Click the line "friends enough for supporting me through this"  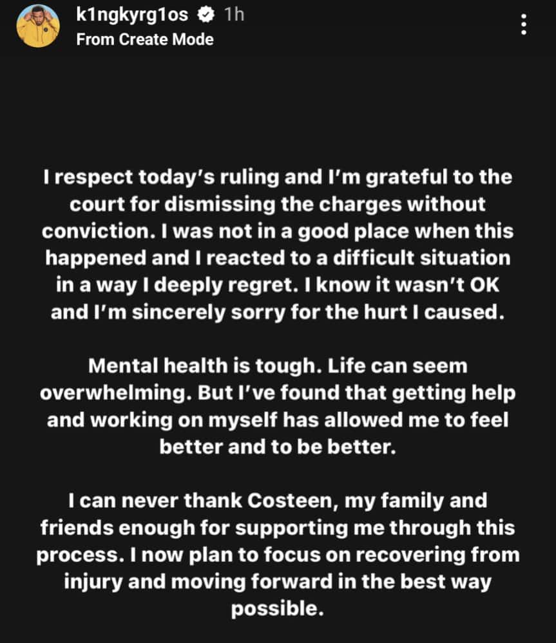point(276,527)
